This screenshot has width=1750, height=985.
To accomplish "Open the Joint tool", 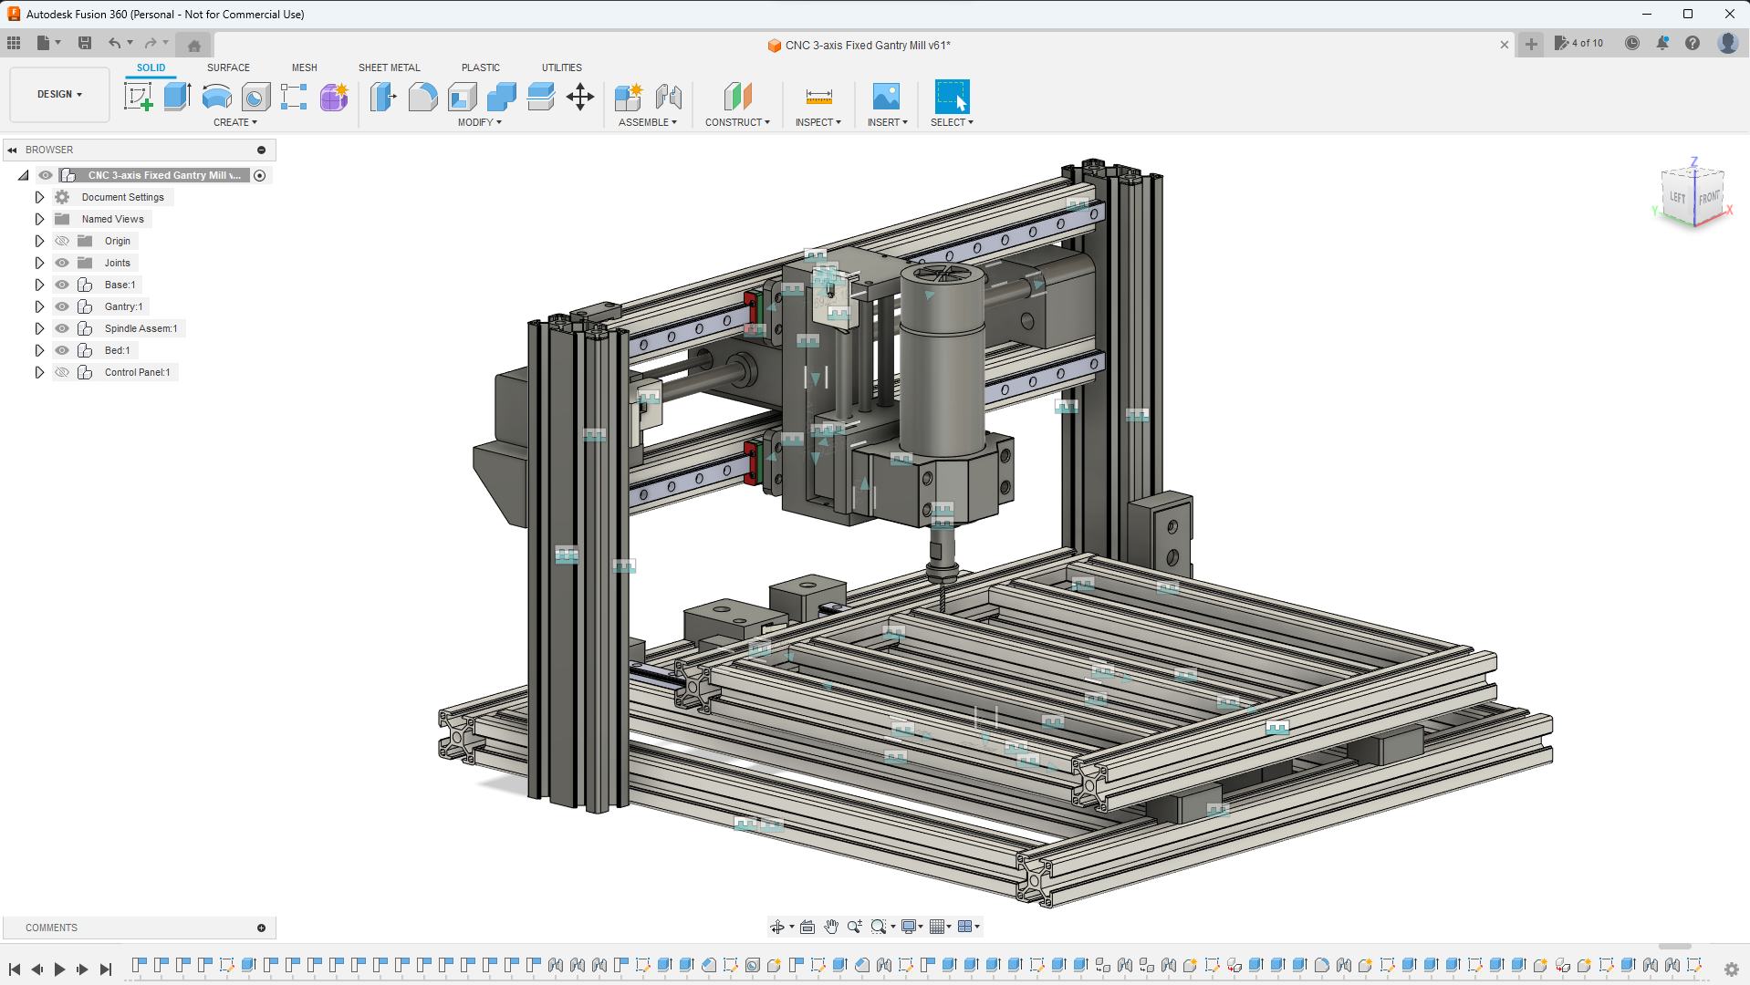I will pos(669,97).
